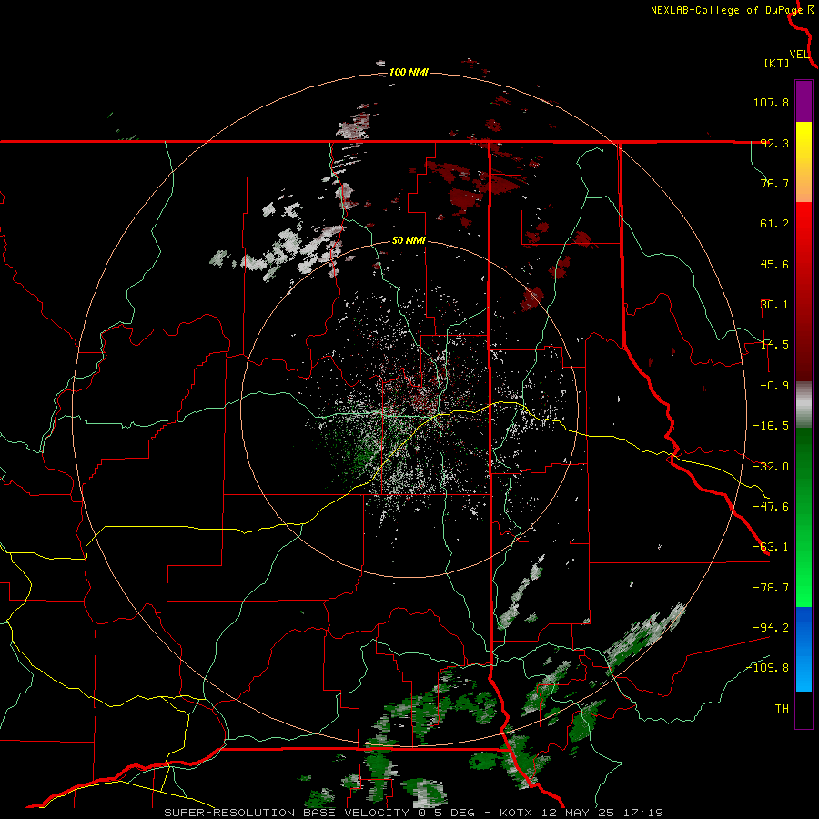Click the gray segment of the color bar
The height and width of the screenshot is (819, 819).
pyautogui.click(x=804, y=405)
